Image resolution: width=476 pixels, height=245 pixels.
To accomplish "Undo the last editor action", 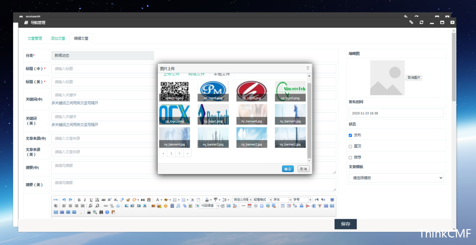I will [x=64, y=200].
